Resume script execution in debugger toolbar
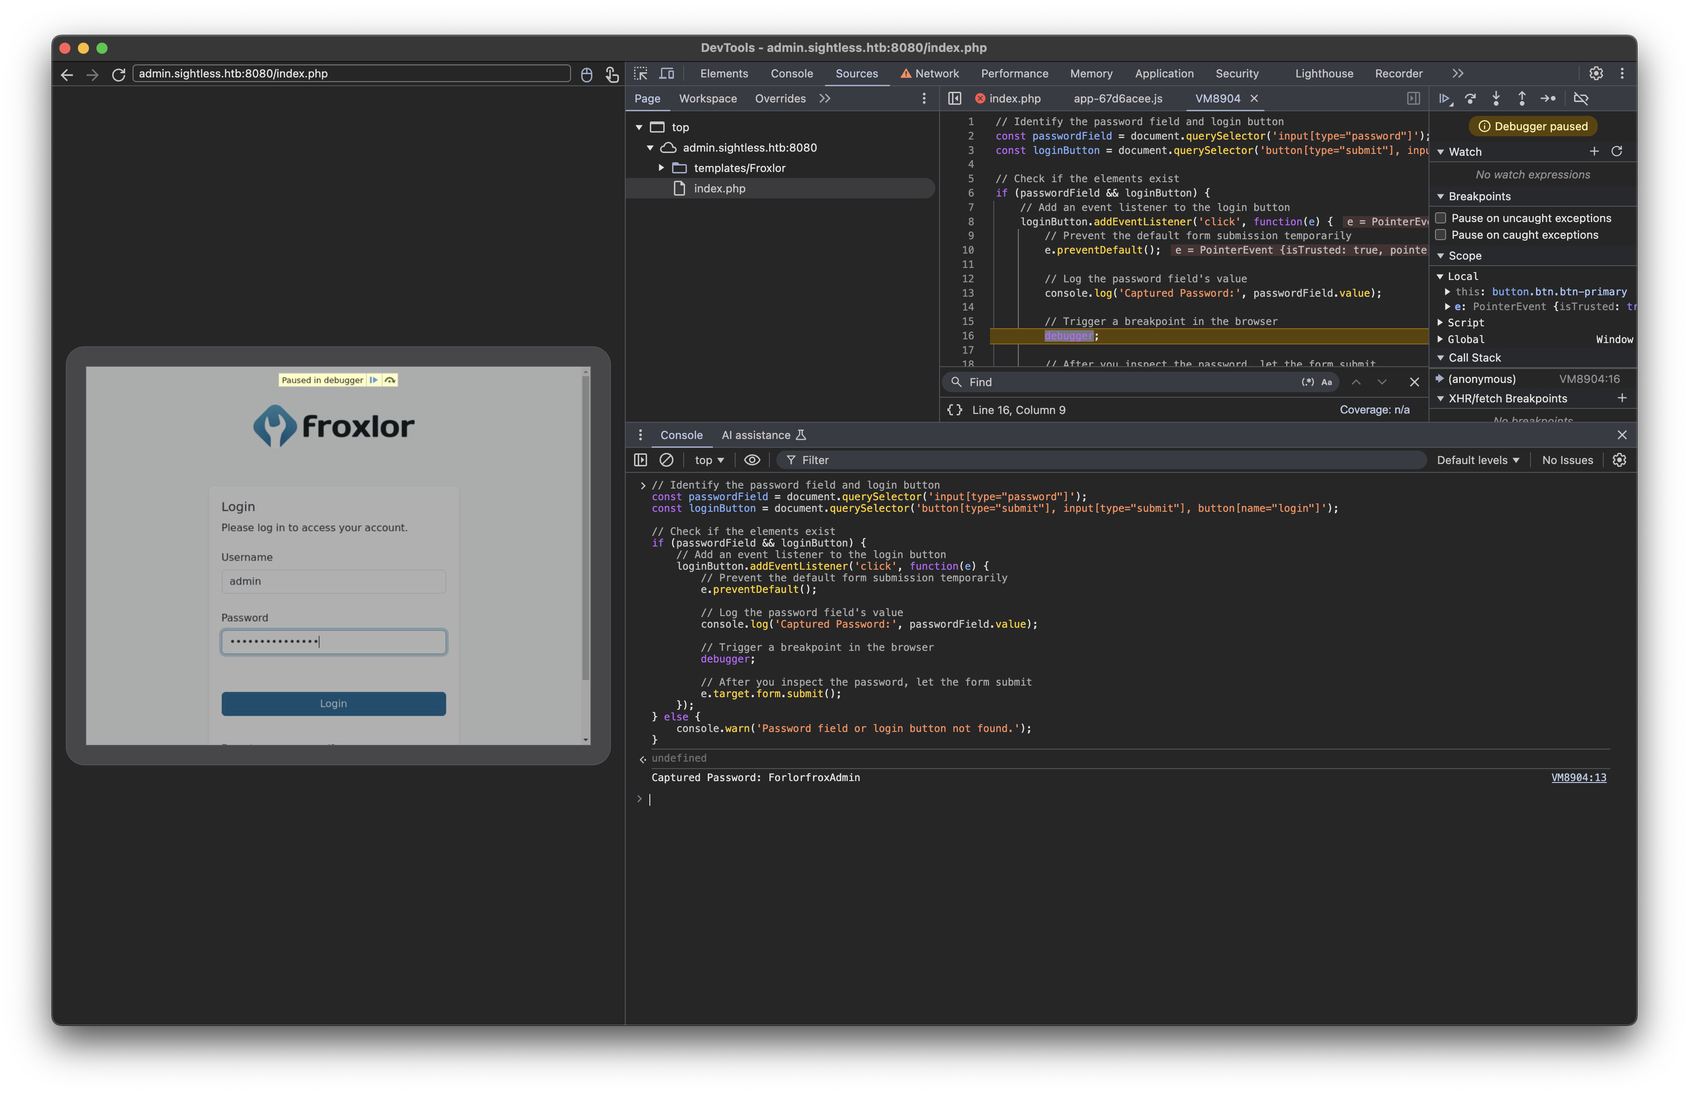The width and height of the screenshot is (1689, 1094). pyautogui.click(x=1444, y=99)
